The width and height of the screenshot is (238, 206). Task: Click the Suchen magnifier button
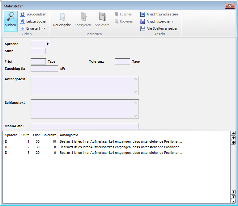coord(11,21)
